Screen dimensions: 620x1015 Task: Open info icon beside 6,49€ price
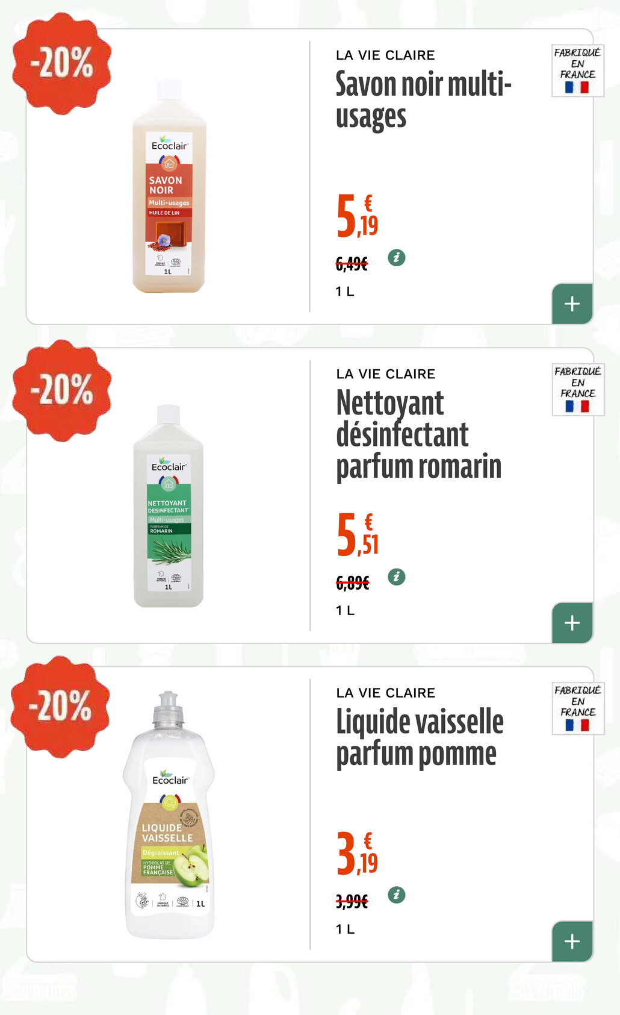(396, 258)
